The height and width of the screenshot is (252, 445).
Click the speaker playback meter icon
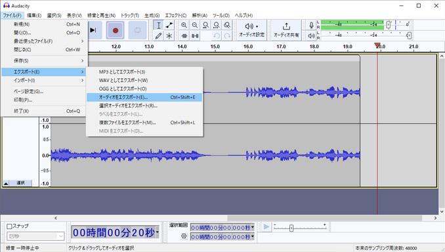tap(311, 35)
